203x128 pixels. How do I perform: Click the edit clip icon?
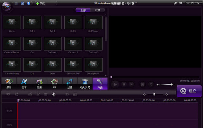click(30, 94)
